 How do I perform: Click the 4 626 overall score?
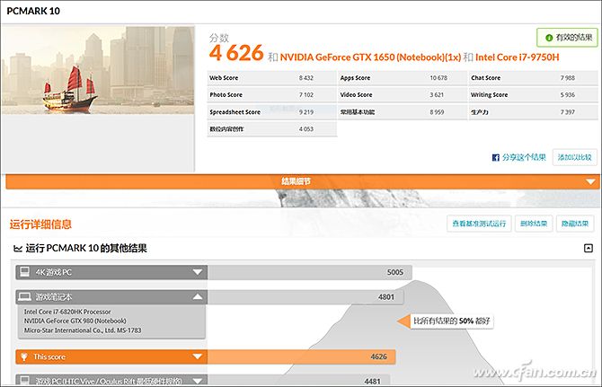tap(236, 53)
